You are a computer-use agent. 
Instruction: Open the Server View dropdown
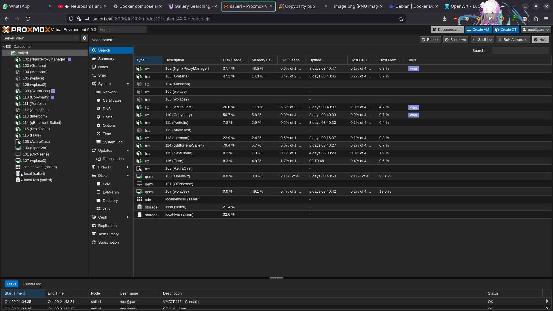coord(40,38)
